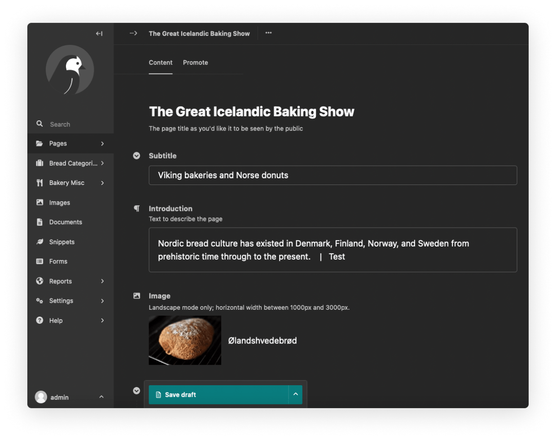Click the Wagtail bird logo
The height and width of the screenshot is (440, 556).
pos(70,70)
